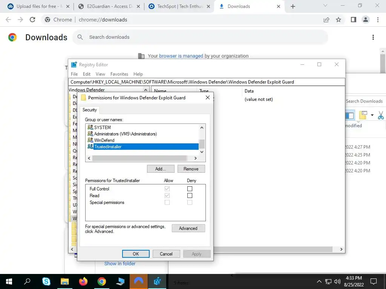Open the Windows Start menu

pyautogui.click(x=9, y=281)
